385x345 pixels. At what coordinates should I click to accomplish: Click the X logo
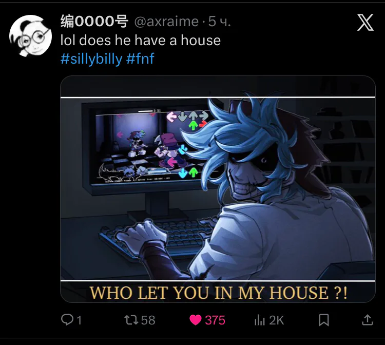coord(365,23)
